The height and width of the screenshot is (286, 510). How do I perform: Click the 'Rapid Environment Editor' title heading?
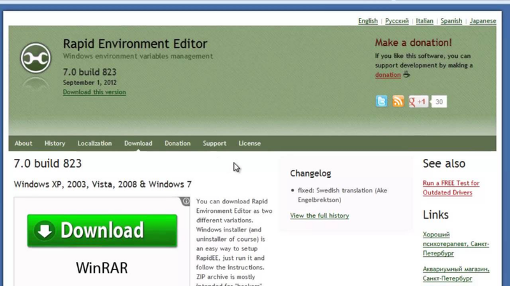(135, 44)
